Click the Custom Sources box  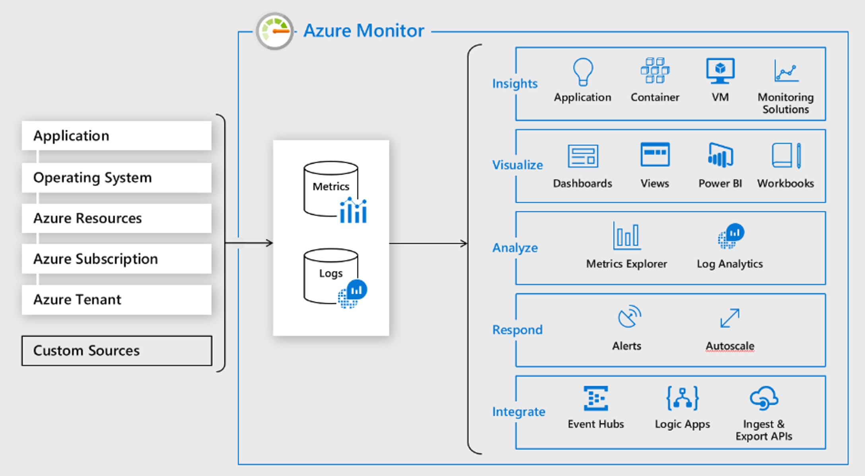point(117,350)
